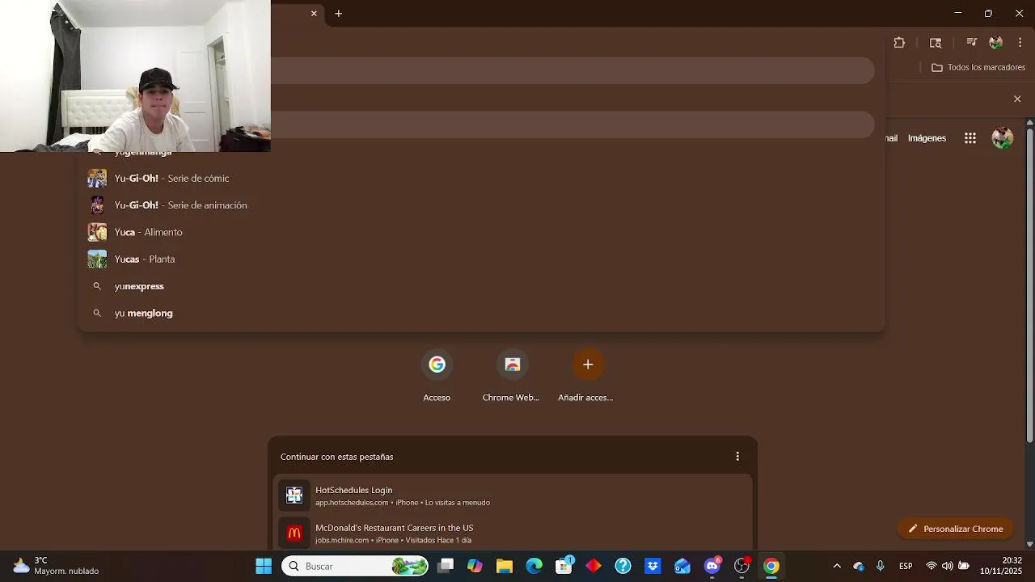This screenshot has height=582, width=1035.
Task: Open a new tab with plus button
Action: pos(338,13)
